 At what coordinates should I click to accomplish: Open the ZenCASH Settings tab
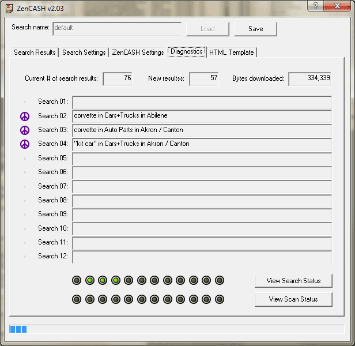(x=138, y=52)
